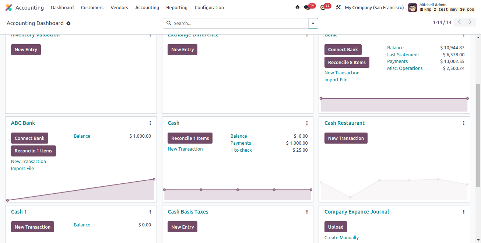Click the Balance link on the ABC Bank card
Viewport: 481px width, 243px height.
coord(82,136)
